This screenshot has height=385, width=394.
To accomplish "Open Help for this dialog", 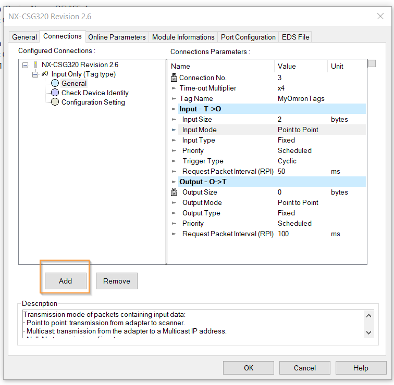I will [361, 368].
